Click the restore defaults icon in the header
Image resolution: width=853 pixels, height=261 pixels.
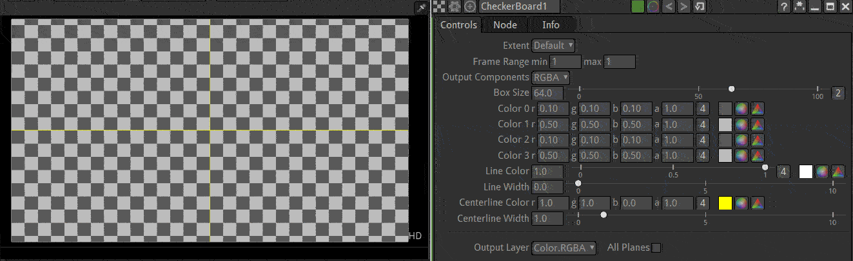[700, 6]
